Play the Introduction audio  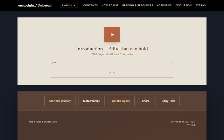click(112, 35)
